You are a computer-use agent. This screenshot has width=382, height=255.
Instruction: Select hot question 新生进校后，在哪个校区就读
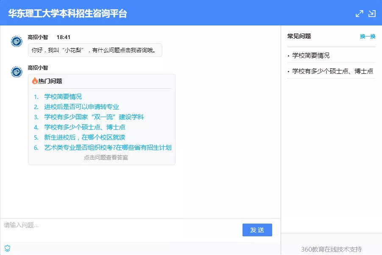click(85, 137)
